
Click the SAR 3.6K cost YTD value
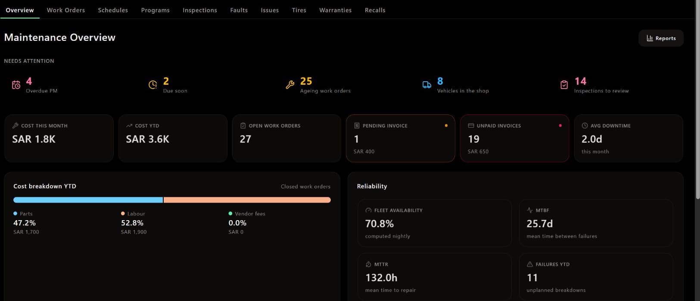[147, 139]
